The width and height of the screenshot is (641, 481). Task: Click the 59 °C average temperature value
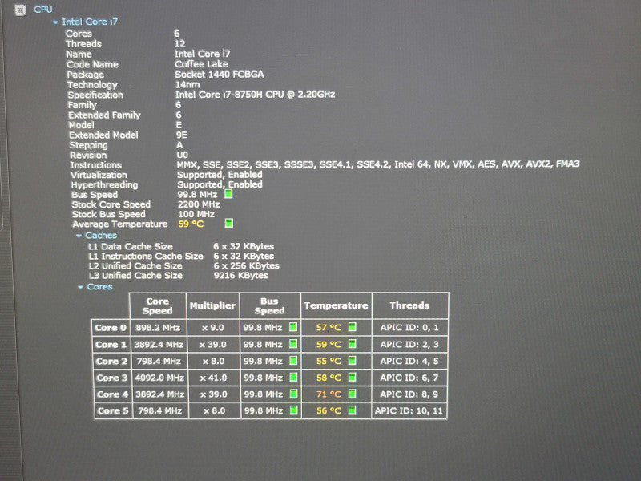(x=191, y=224)
